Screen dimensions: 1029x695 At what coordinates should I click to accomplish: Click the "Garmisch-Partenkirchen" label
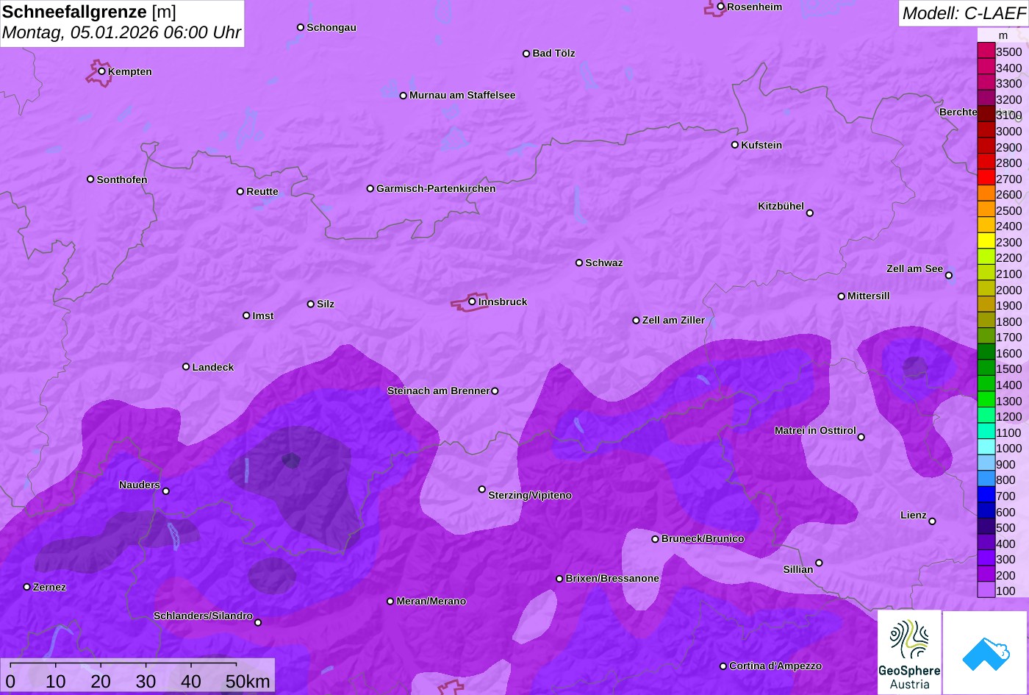click(436, 188)
